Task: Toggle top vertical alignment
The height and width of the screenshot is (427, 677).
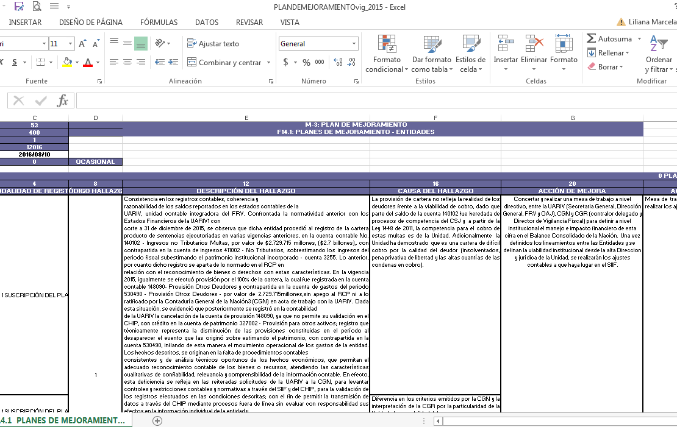Action: coord(114,43)
